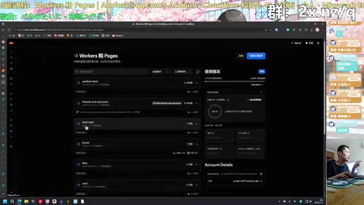Image resolution: width=364 pixels, height=205 pixels.
Task: Open the files row three-dot menu
Action: click(196, 165)
